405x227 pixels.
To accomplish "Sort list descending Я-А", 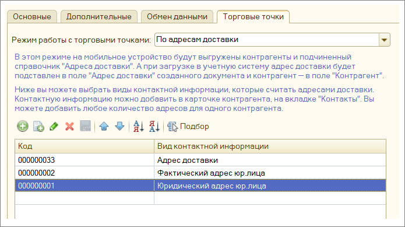I will 154,127.
